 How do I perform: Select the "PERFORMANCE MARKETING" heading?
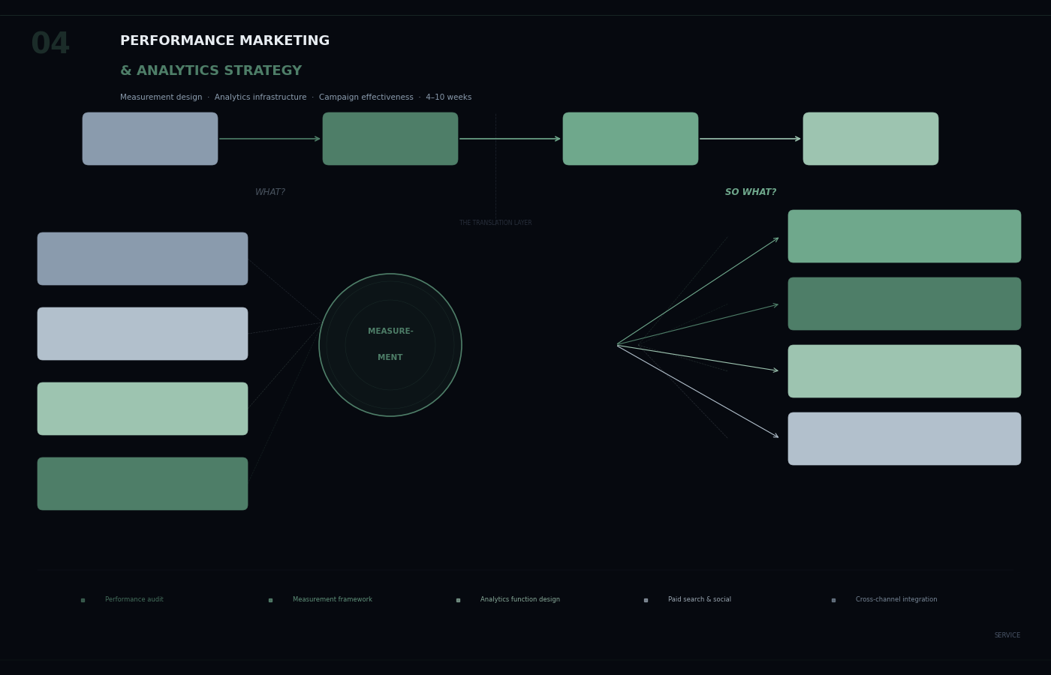pyautogui.click(x=224, y=41)
